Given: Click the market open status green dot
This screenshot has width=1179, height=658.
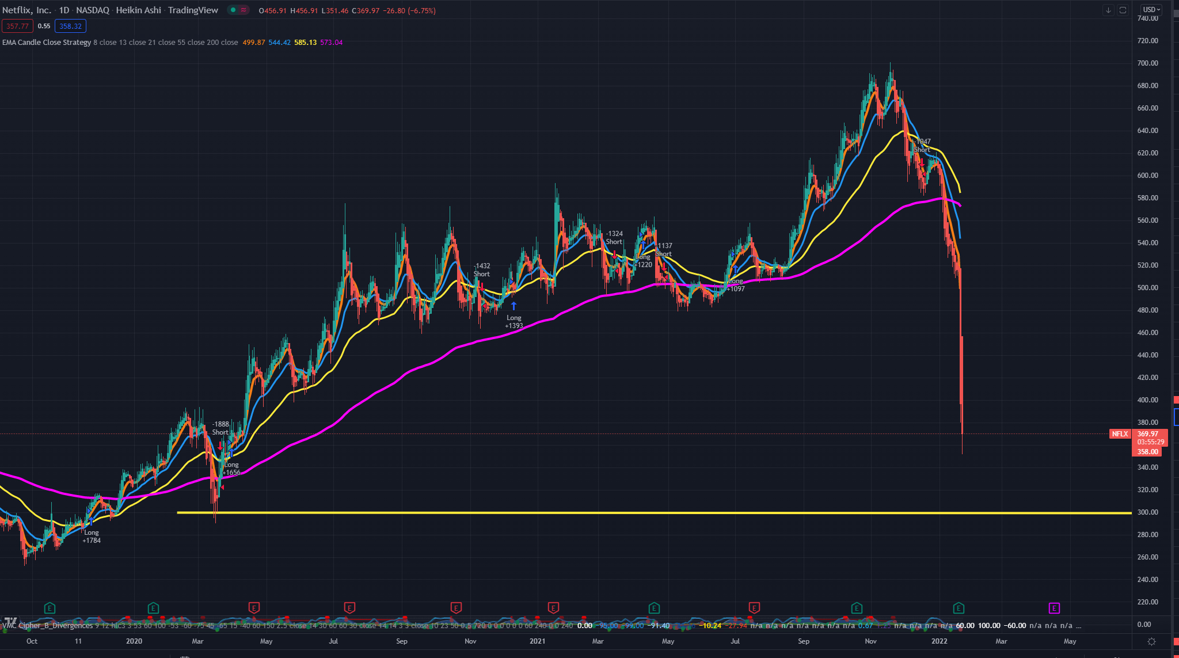Looking at the screenshot, I should tap(233, 10).
